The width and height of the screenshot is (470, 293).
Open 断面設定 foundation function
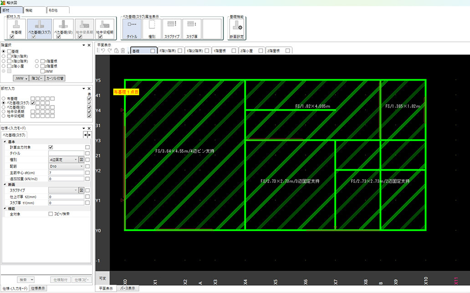pos(236,29)
